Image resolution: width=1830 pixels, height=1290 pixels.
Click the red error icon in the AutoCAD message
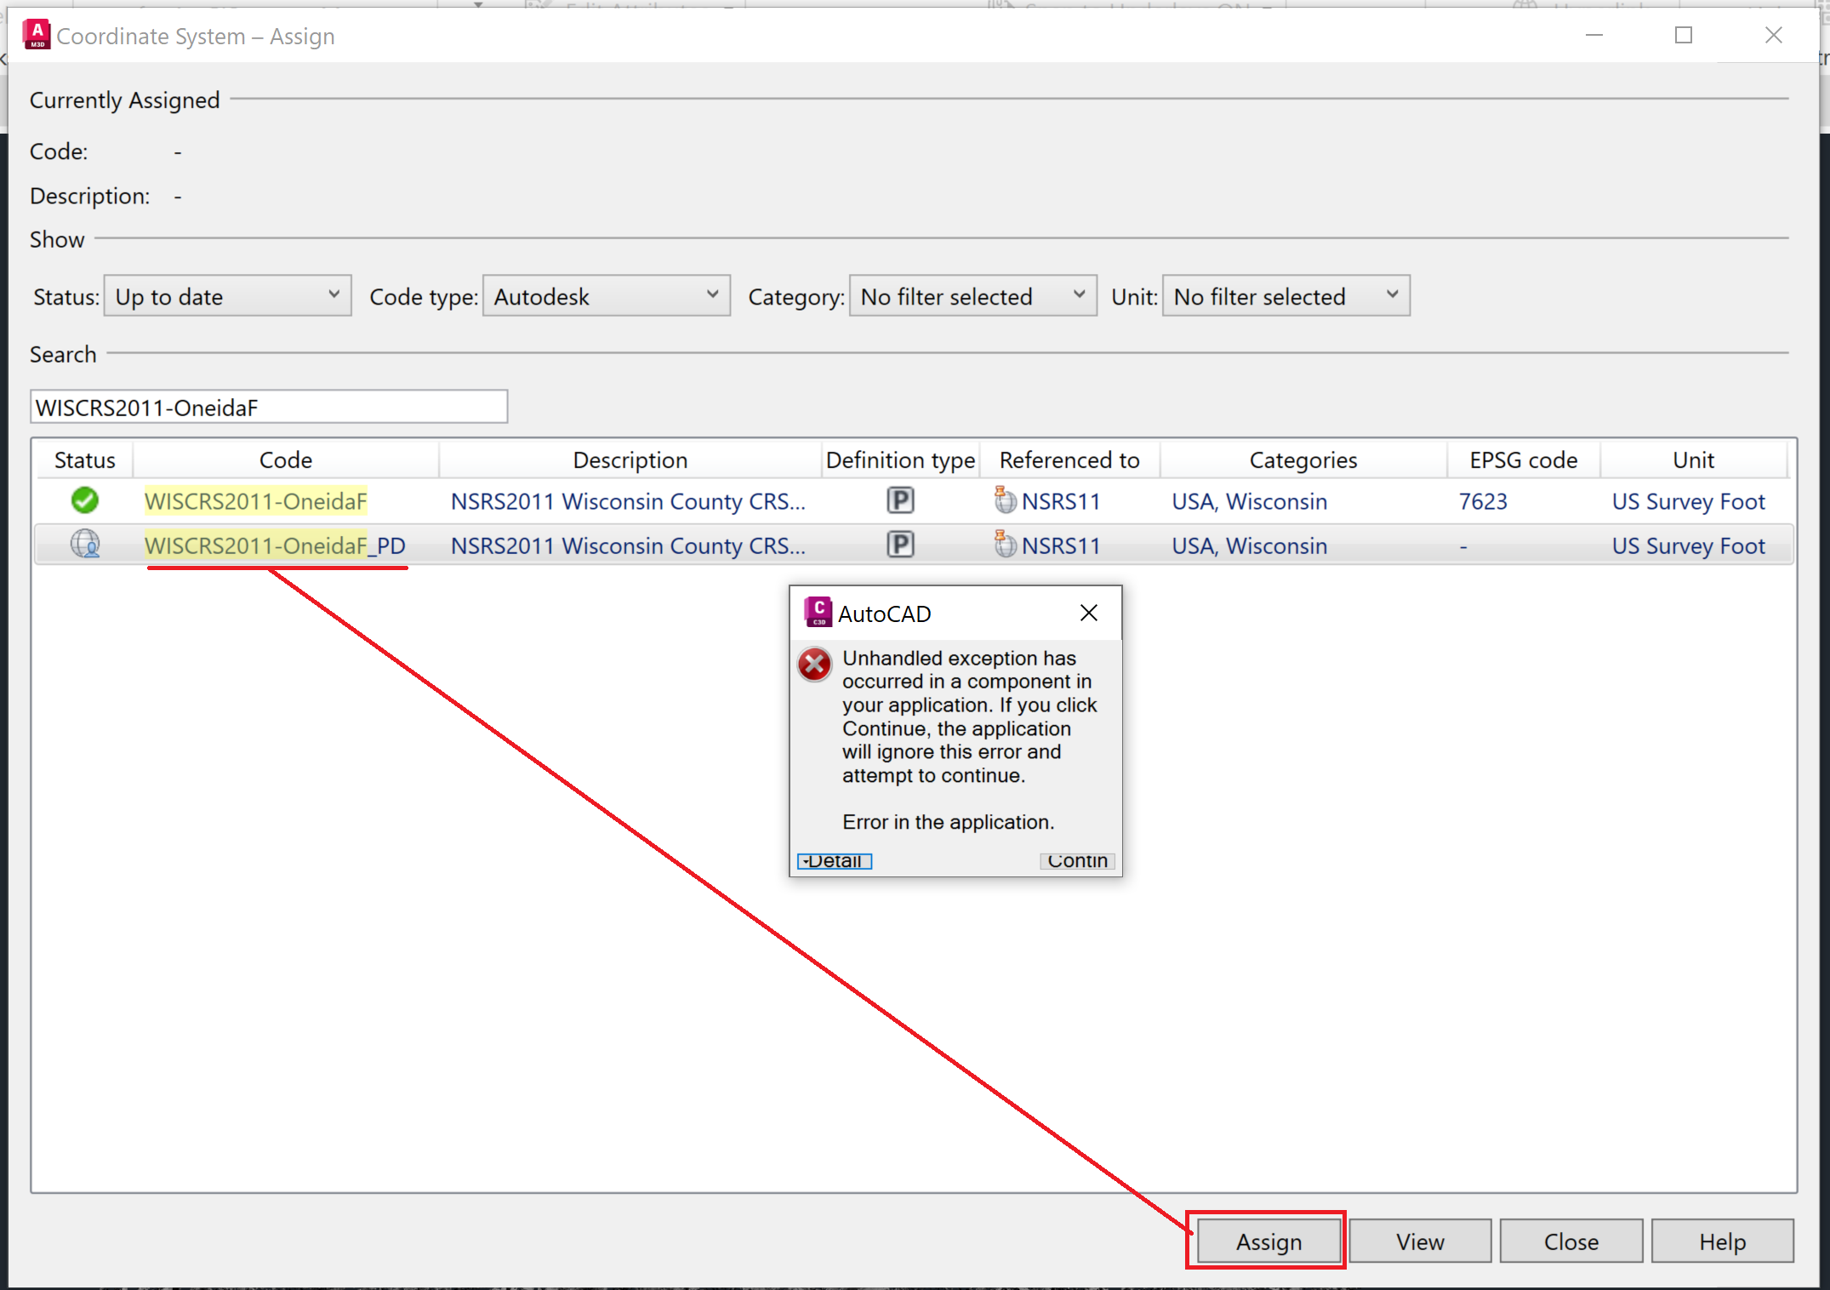(x=814, y=665)
